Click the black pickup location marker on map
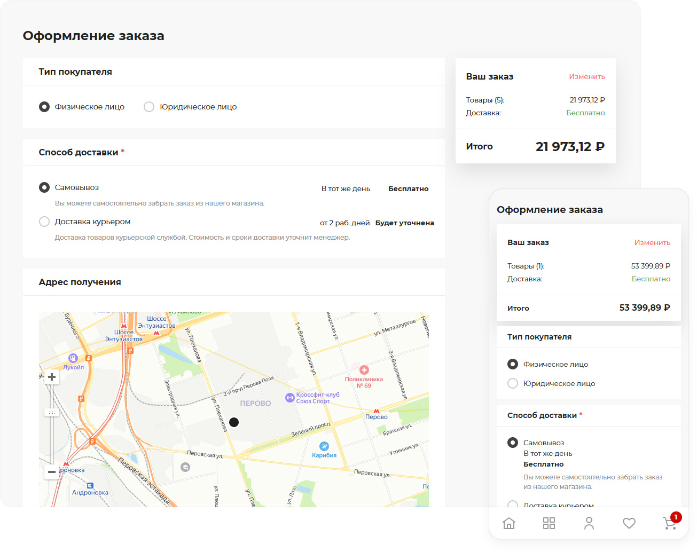 click(x=234, y=422)
